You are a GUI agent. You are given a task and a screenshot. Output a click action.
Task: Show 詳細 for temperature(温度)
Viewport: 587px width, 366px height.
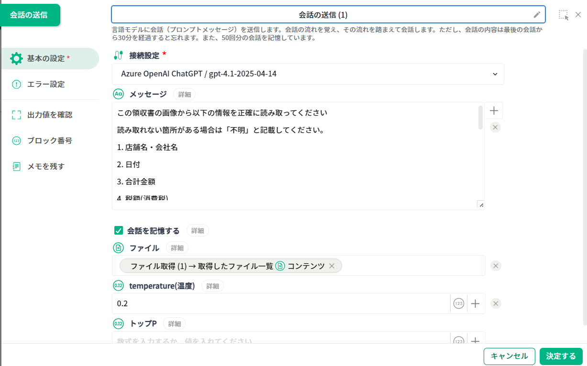[x=212, y=286]
